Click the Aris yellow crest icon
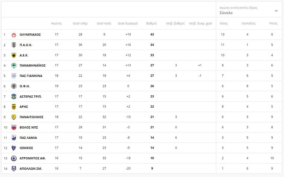The height and width of the screenshot is (177, 284). click(x=14, y=106)
